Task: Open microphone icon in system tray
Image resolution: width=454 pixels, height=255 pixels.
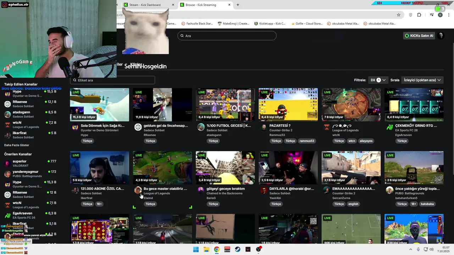Action: [x=418, y=249]
